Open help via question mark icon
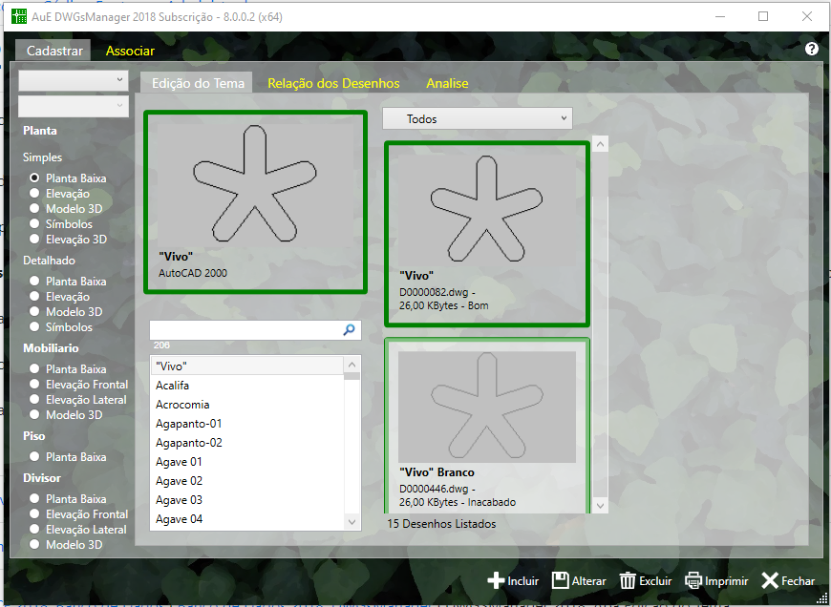This screenshot has width=831, height=607. pyautogui.click(x=812, y=49)
